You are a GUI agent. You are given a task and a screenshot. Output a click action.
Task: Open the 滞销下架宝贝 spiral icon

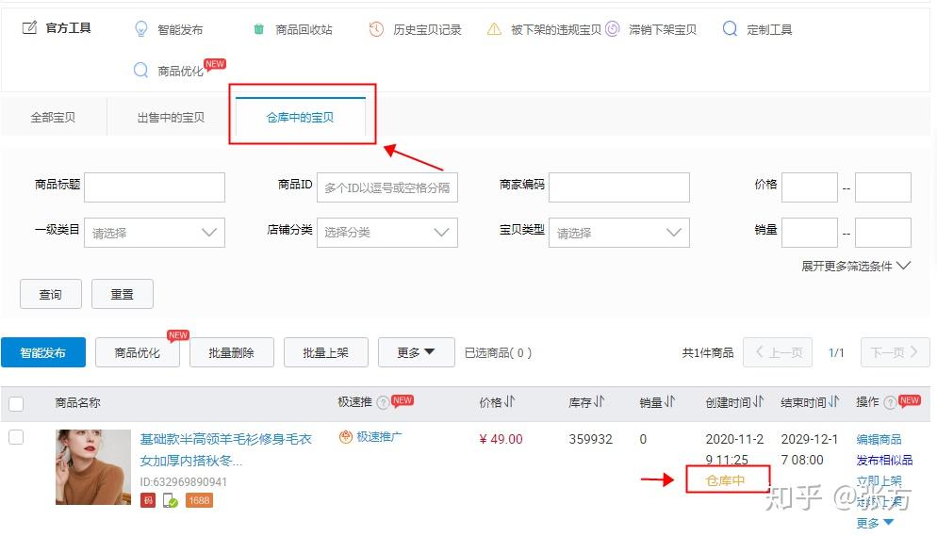coord(612,28)
